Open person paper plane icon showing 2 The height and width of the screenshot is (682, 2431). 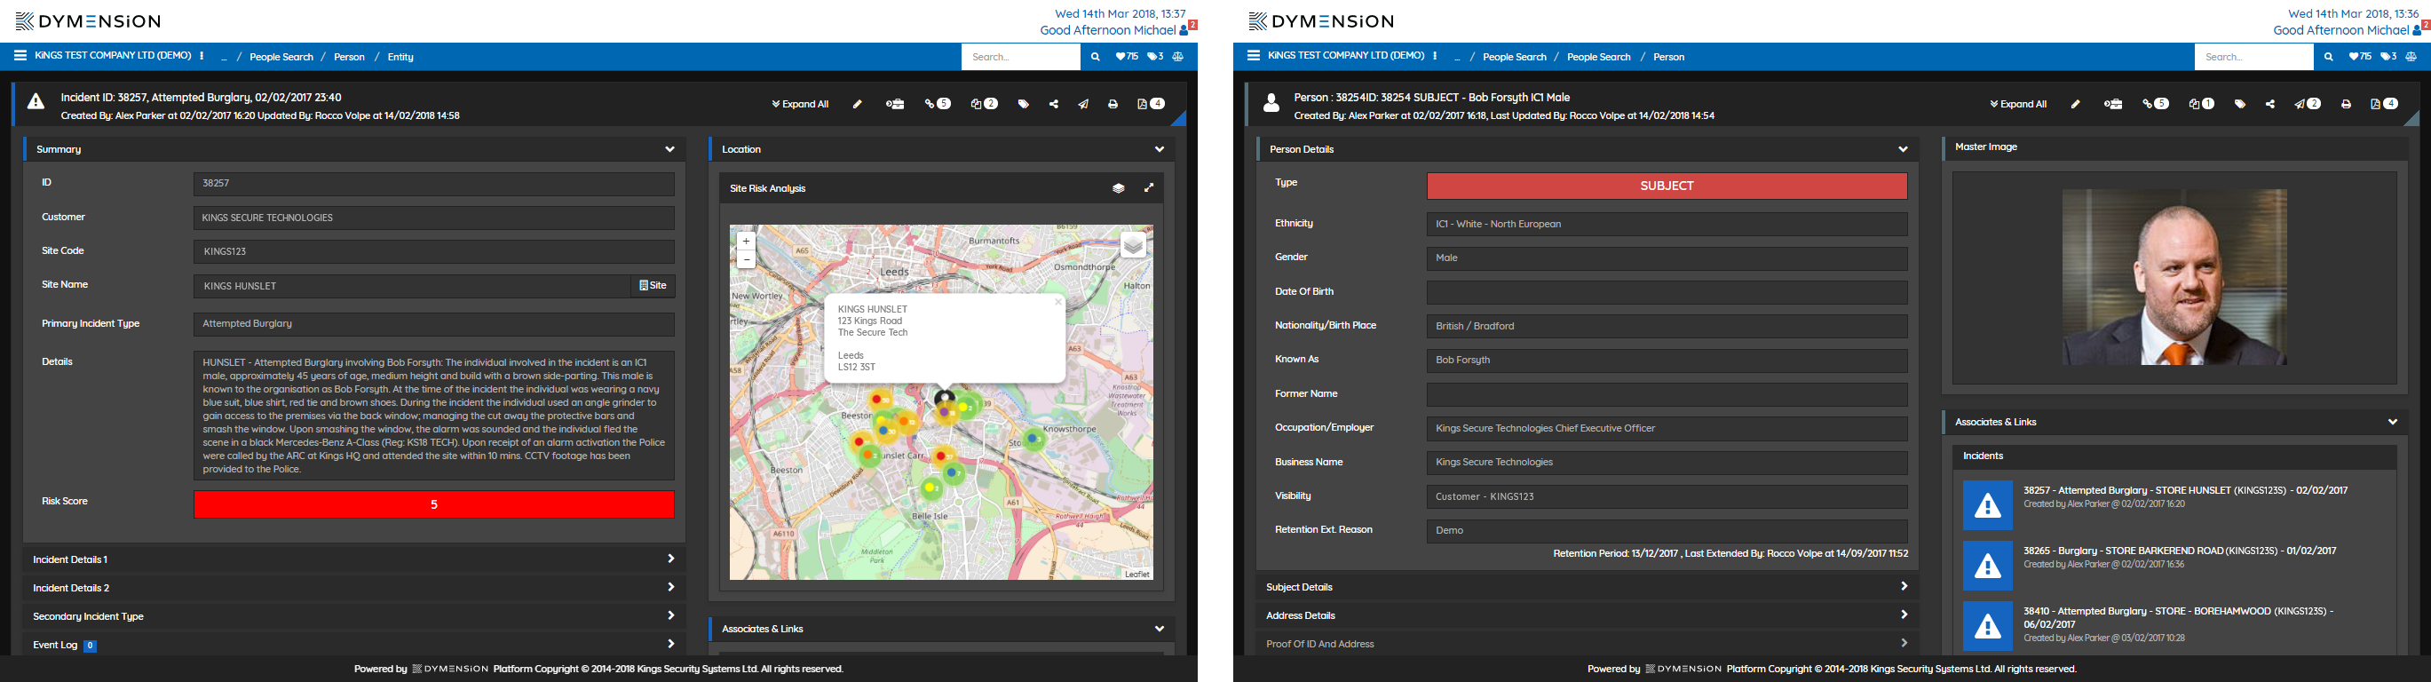coord(2308,104)
